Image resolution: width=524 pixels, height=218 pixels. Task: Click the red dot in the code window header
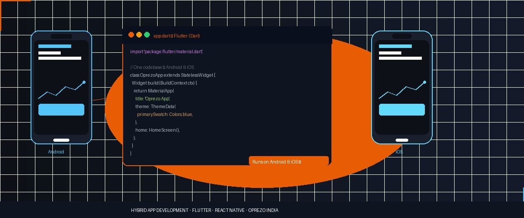131,35
